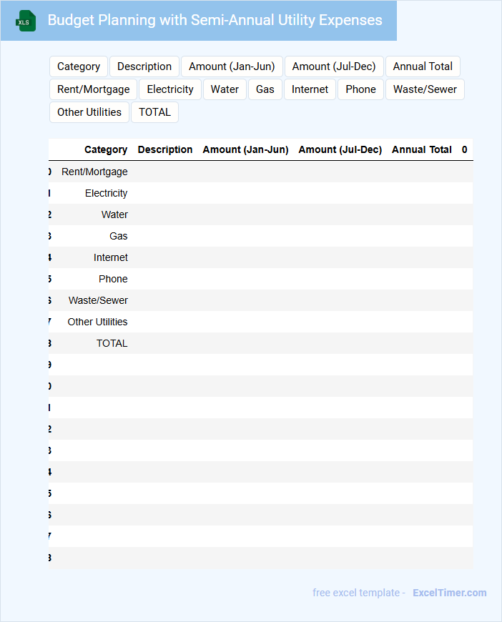The height and width of the screenshot is (622, 502).
Task: Click the Amount (Jul-Dec) tag
Action: point(334,66)
